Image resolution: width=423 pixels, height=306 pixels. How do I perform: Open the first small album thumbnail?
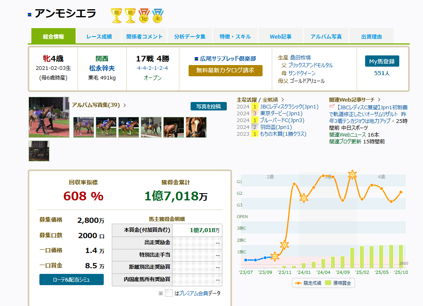pyautogui.click(x=84, y=127)
